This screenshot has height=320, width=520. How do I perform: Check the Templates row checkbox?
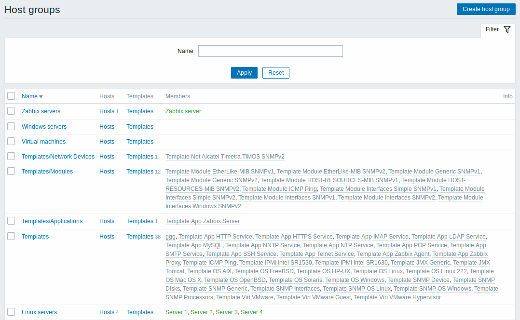click(11, 236)
